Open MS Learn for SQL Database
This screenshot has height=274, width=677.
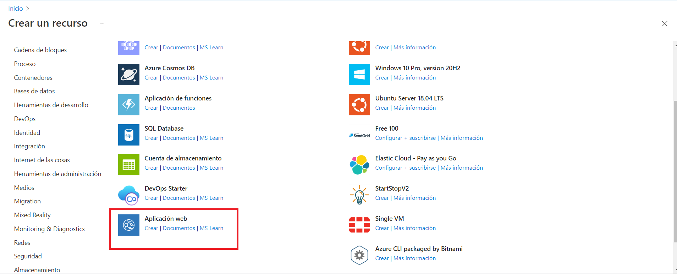point(211,138)
